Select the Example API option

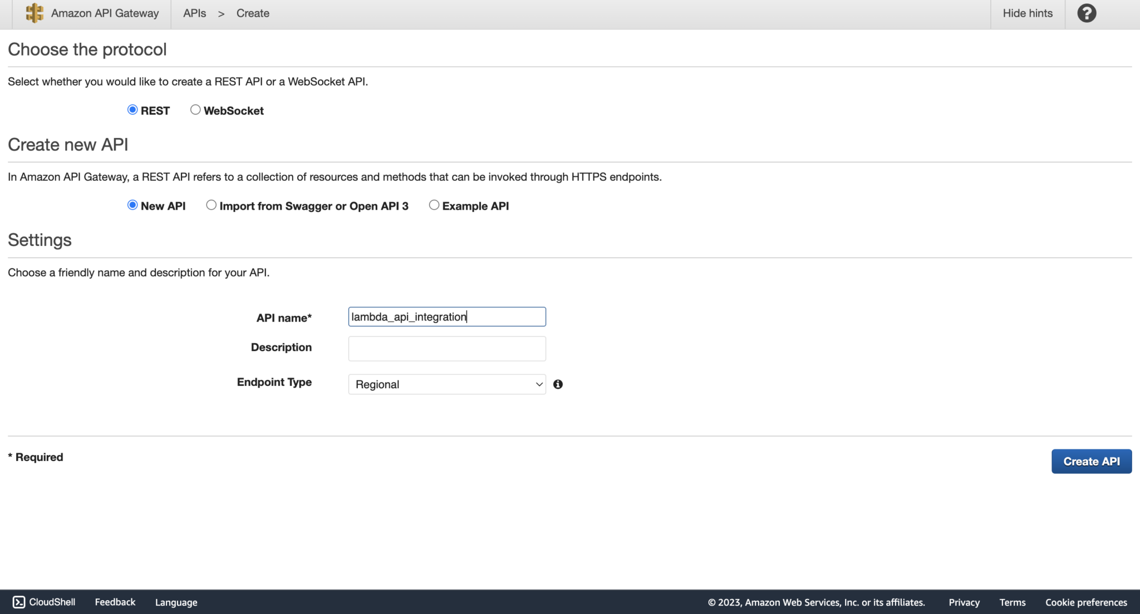[x=434, y=205]
